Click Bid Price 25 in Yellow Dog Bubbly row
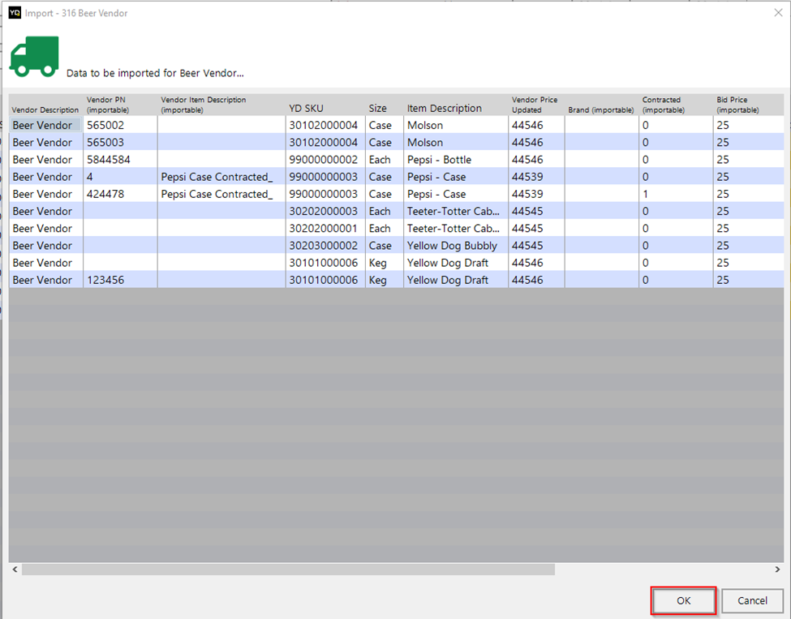 tap(749, 246)
